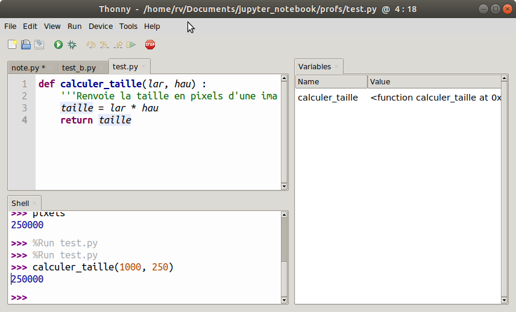
Task: Close the test_b.py tab
Action: click(101, 67)
